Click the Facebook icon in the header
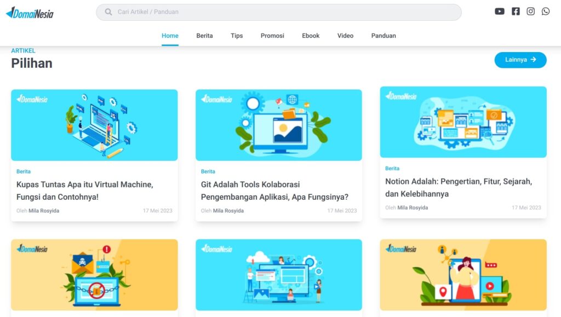561x317 pixels. pyautogui.click(x=515, y=11)
